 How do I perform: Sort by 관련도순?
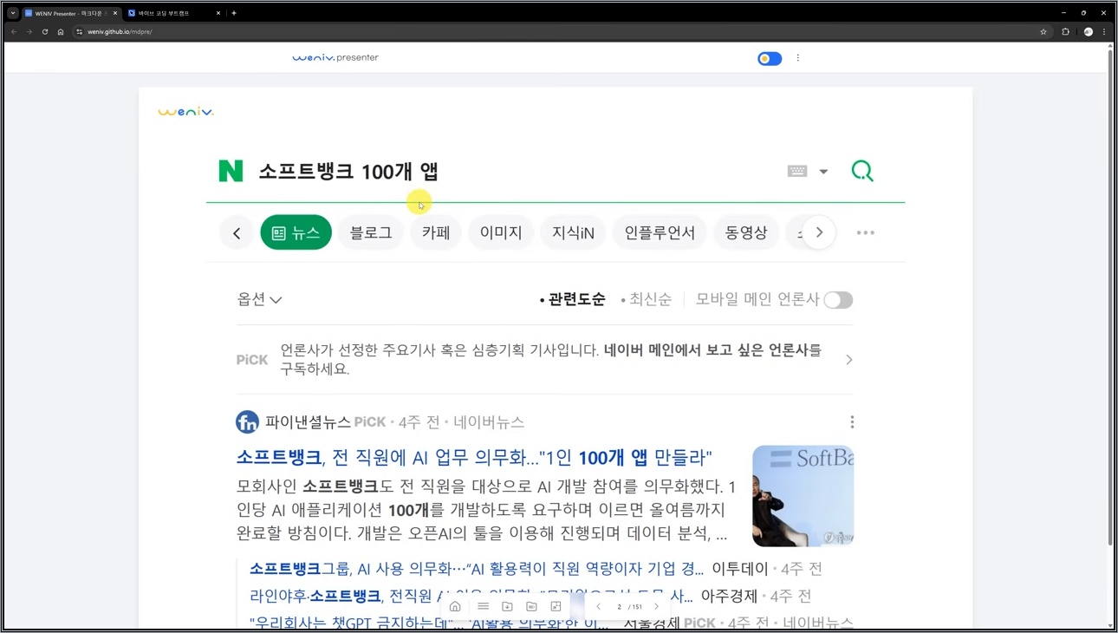click(573, 299)
